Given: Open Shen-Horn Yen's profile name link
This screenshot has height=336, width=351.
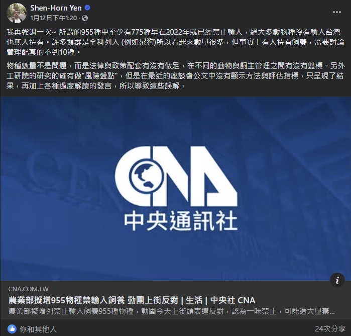Looking at the screenshot, I should coord(56,8).
